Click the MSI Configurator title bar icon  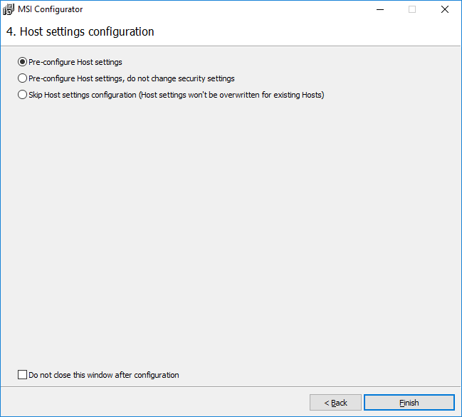click(x=10, y=9)
